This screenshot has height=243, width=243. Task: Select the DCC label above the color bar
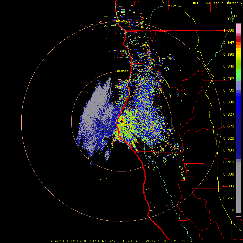[237, 16]
